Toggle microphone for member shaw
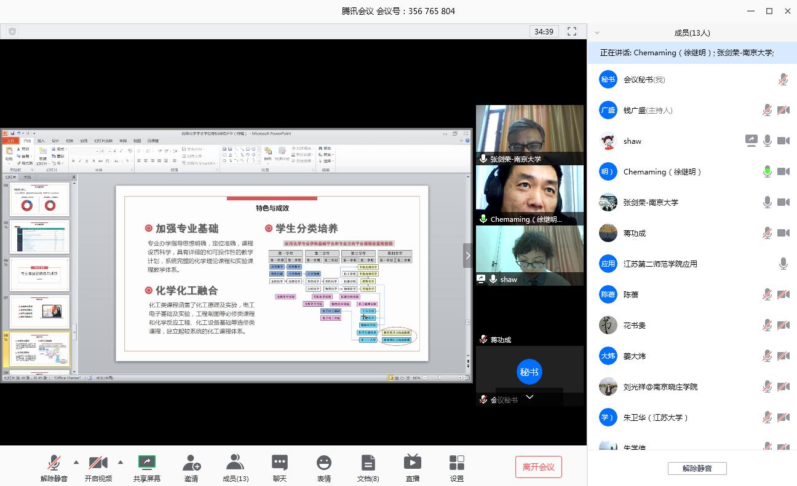This screenshot has height=486, width=797. 767,141
